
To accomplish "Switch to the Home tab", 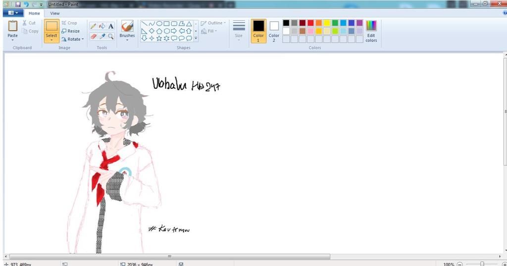I will [34, 13].
